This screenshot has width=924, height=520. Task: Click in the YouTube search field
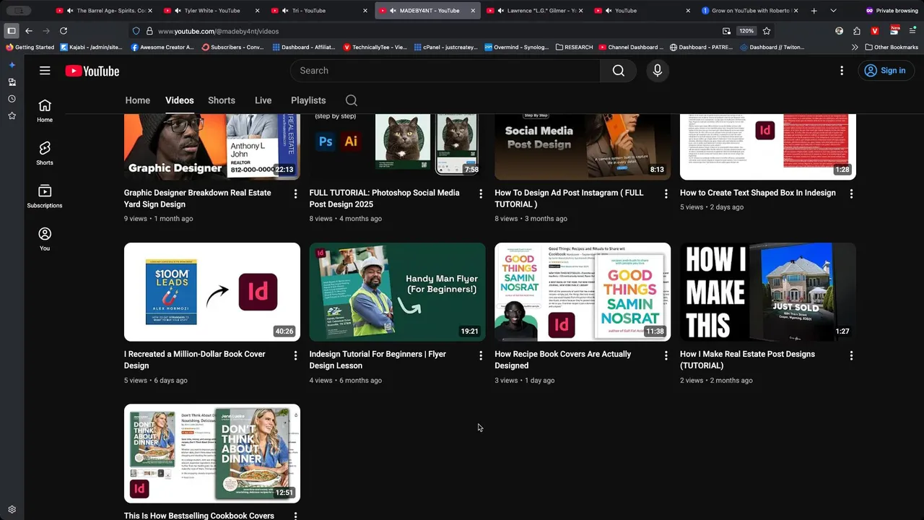(445, 71)
